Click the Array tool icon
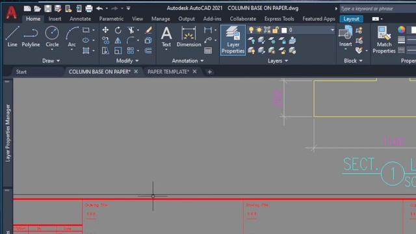Image resolution: width=416 pixels, height=234 pixels. (x=131, y=51)
